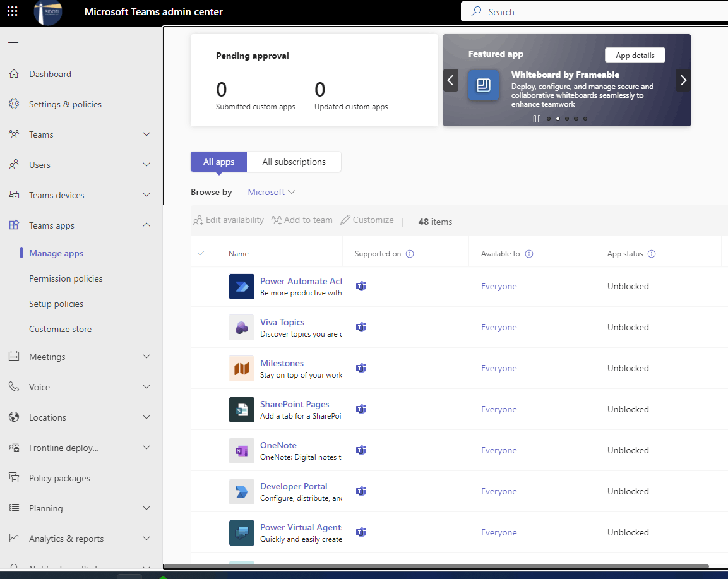Click the Locations globe icon
The width and height of the screenshot is (728, 579).
14,417
